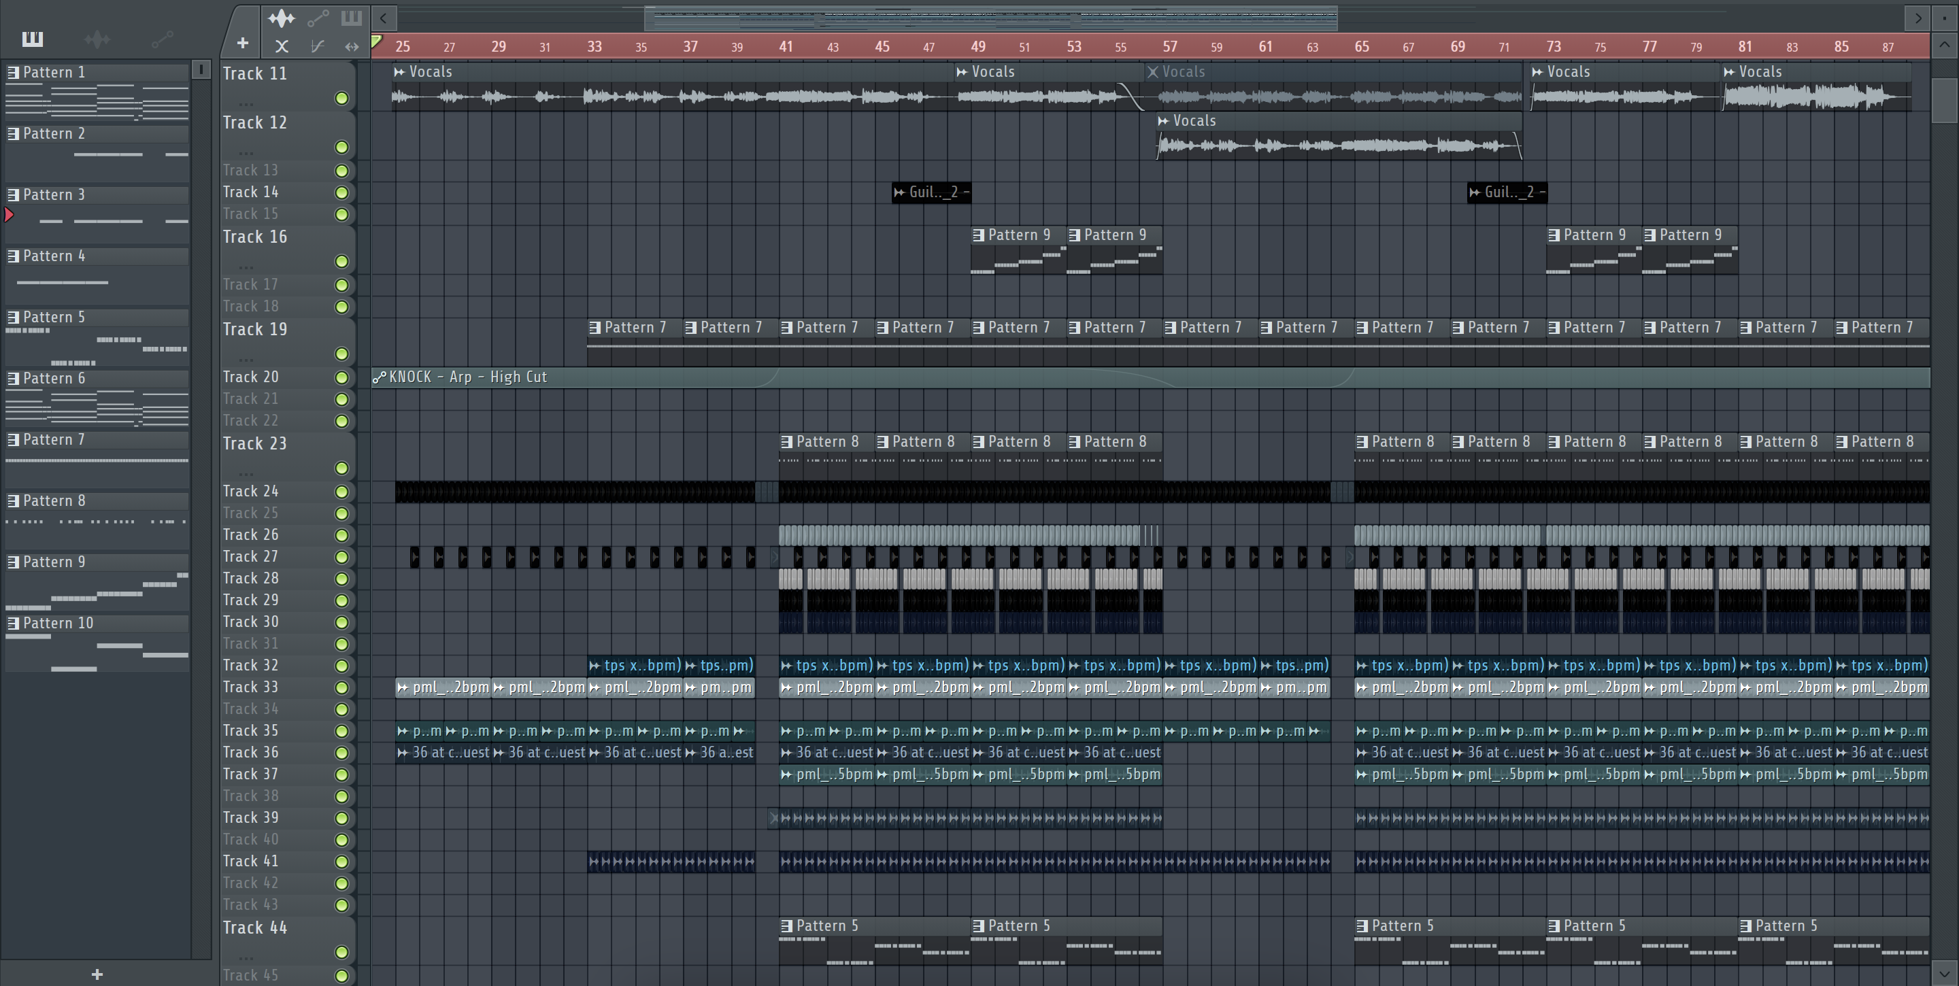Toggle the green LED of Track 14
Screen dimensions: 1959x986
click(341, 192)
